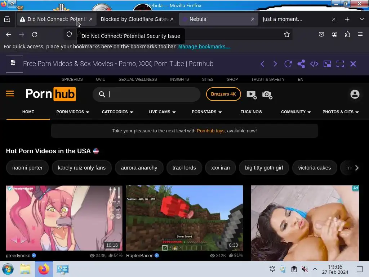Screen dimensions: 369x277
Task: Change language via EN link
Action: click(301, 79)
